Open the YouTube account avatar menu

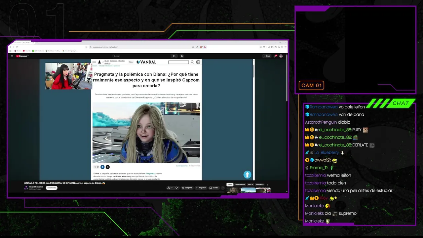[x=281, y=56]
